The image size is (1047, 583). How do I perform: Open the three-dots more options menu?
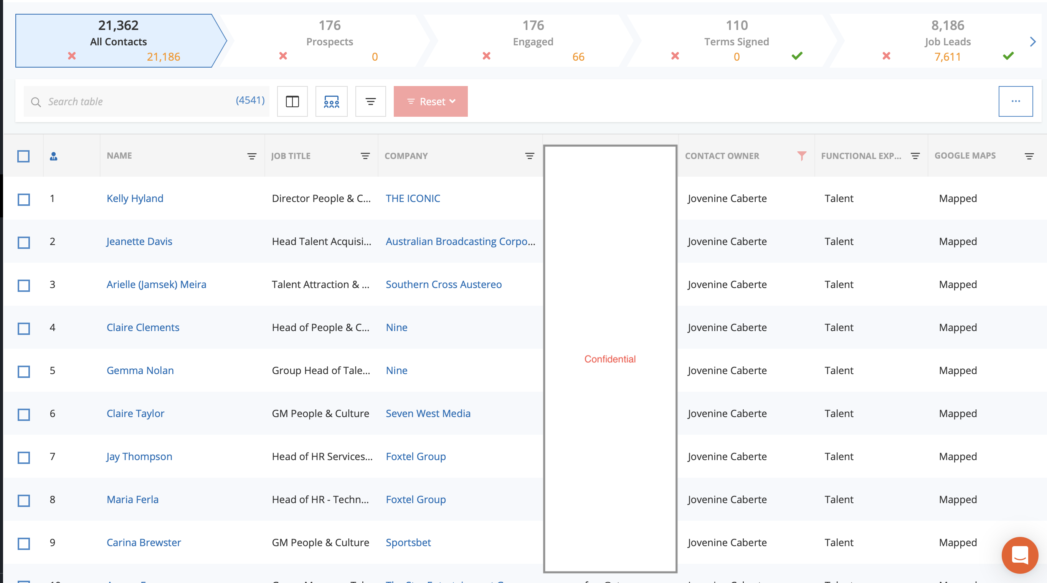pyautogui.click(x=1015, y=101)
